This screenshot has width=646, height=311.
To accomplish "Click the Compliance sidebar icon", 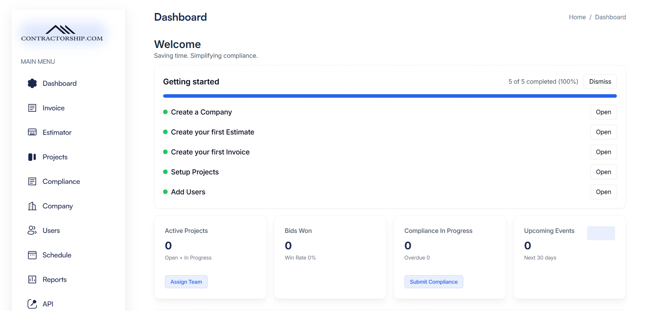I will coord(32,181).
